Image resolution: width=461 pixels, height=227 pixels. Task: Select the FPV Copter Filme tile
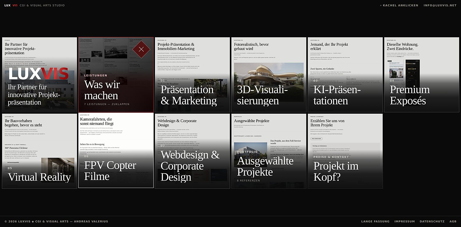pyautogui.click(x=116, y=151)
